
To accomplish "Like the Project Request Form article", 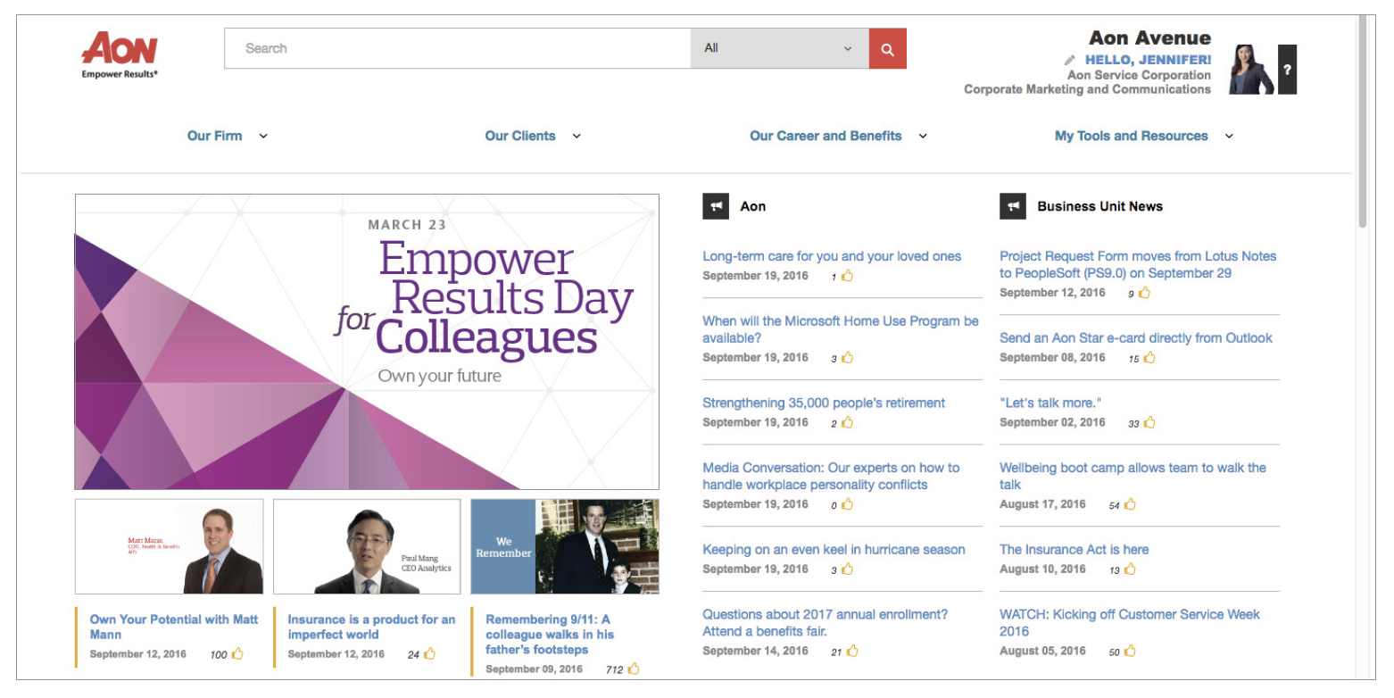I will point(1144,292).
